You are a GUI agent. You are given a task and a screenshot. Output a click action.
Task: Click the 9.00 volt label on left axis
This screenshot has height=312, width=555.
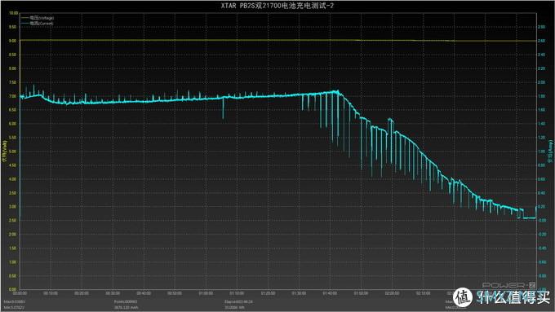pos(13,41)
